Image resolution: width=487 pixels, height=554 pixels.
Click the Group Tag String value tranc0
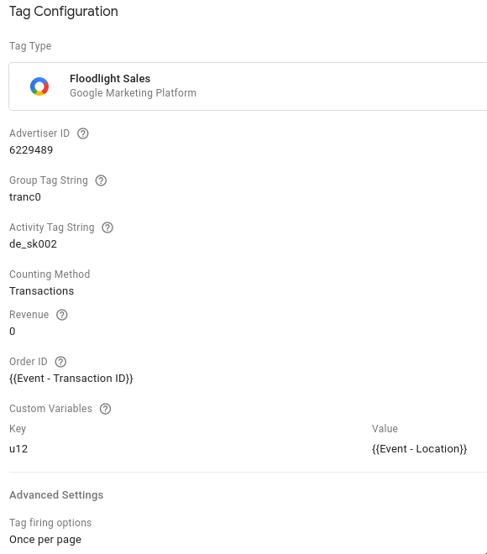(25, 197)
